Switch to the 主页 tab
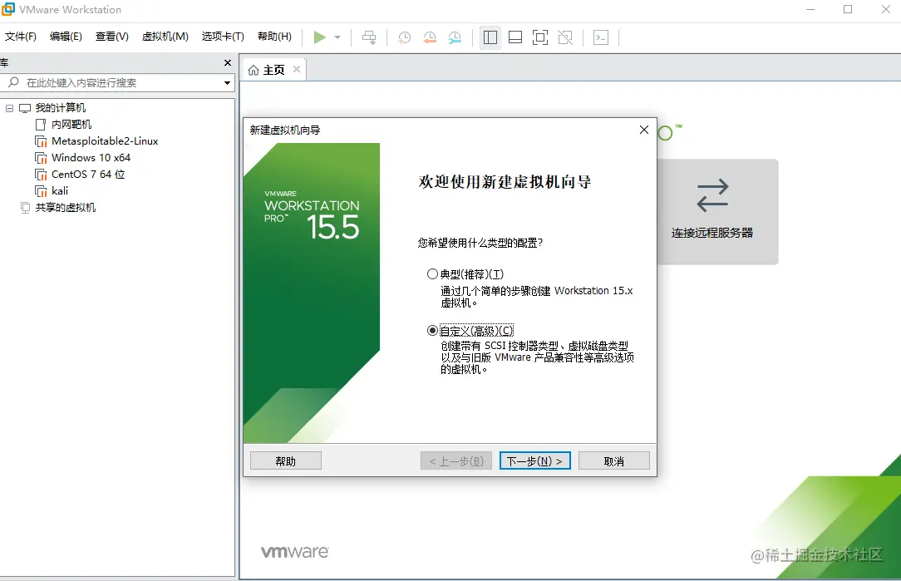Image resolution: width=901 pixels, height=581 pixels. pos(274,70)
